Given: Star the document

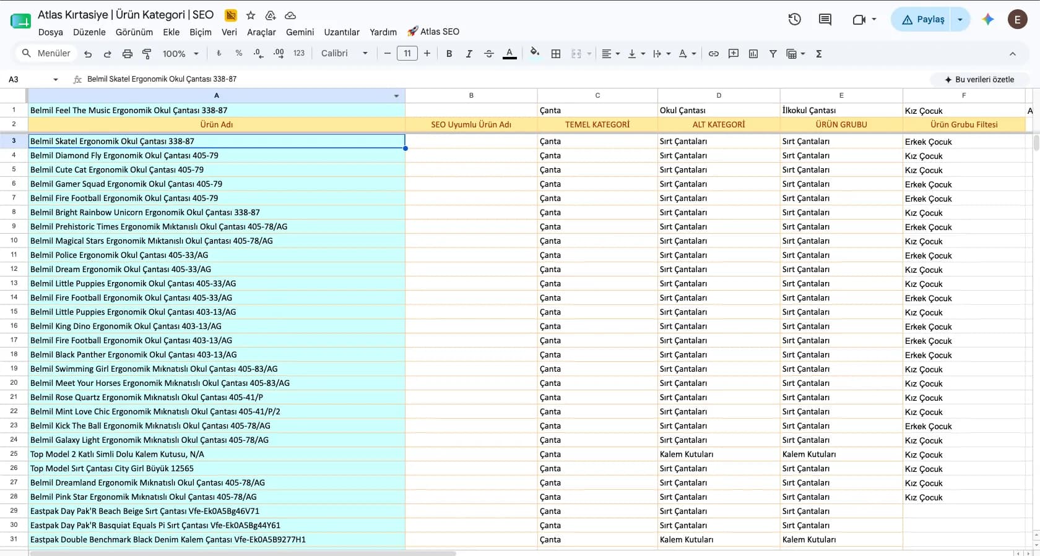Looking at the screenshot, I should [x=251, y=15].
